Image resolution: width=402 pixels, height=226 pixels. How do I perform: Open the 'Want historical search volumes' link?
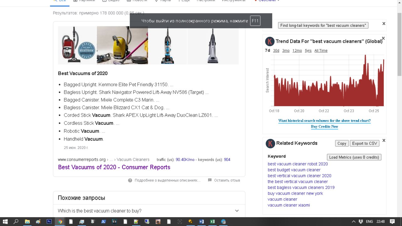[x=324, y=121]
